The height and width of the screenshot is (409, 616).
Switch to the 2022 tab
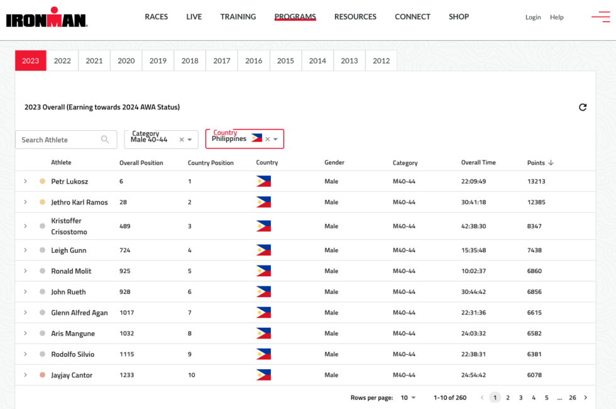pyautogui.click(x=62, y=60)
